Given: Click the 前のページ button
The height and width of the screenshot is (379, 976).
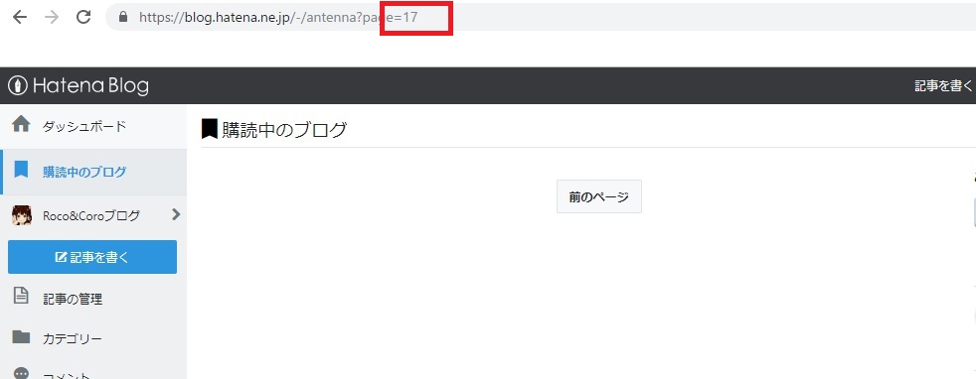Looking at the screenshot, I should tap(598, 197).
